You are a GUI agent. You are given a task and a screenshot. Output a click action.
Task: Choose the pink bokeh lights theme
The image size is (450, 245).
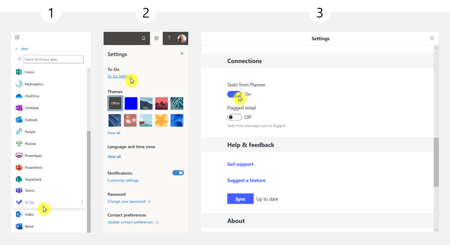[130, 120]
